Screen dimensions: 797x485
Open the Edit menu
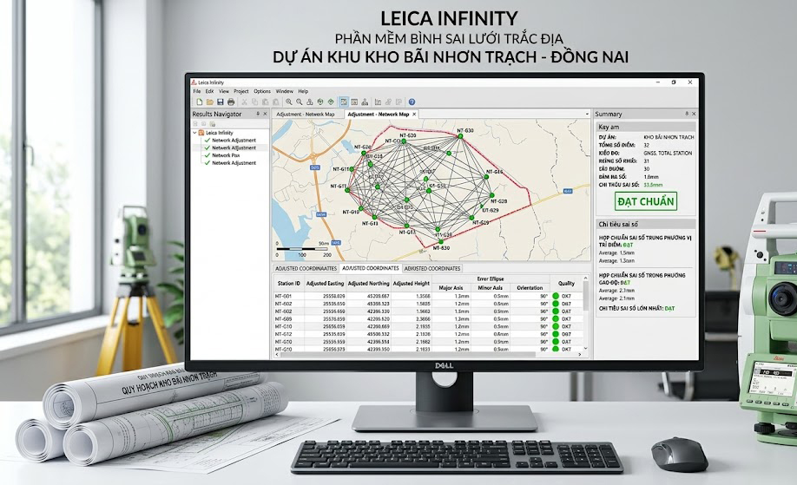(209, 91)
